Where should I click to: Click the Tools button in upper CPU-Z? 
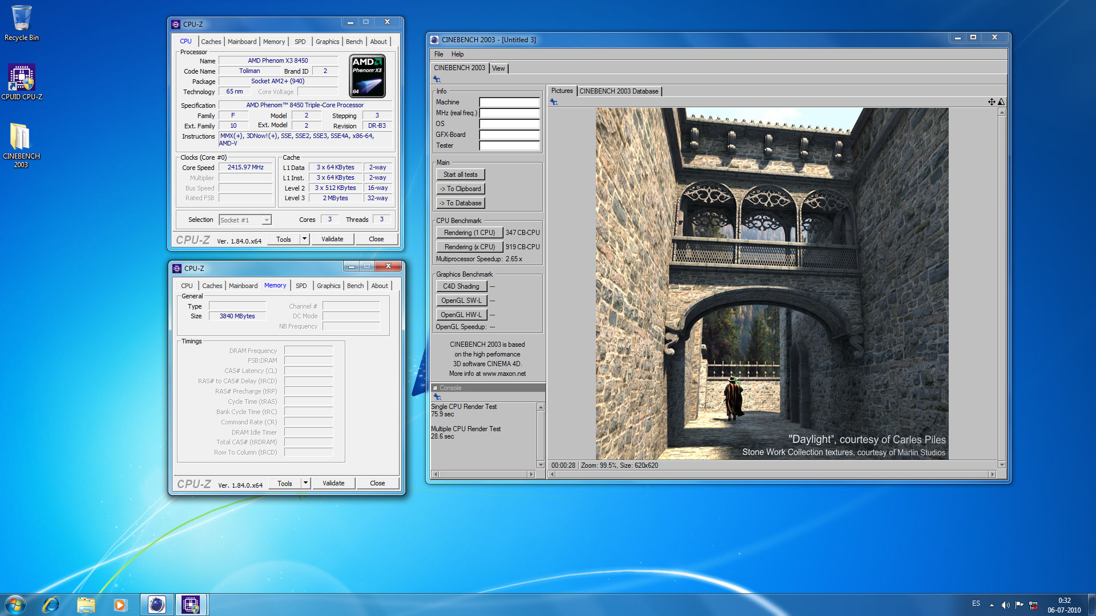pos(284,239)
